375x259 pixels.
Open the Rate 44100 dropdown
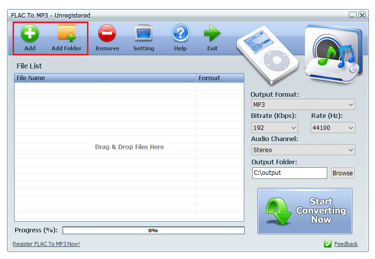pos(333,127)
